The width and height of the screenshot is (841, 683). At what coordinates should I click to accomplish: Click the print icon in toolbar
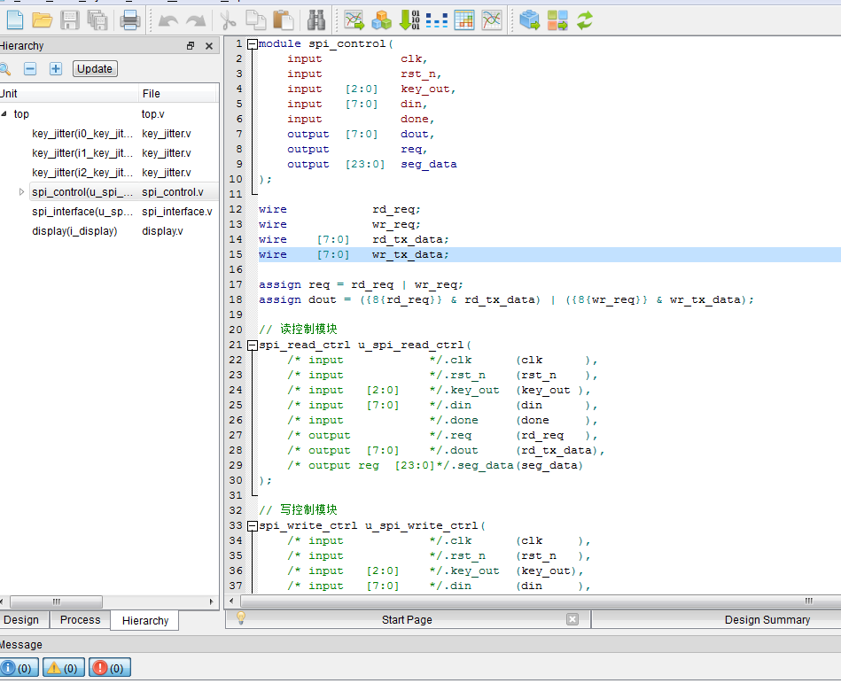pyautogui.click(x=130, y=19)
